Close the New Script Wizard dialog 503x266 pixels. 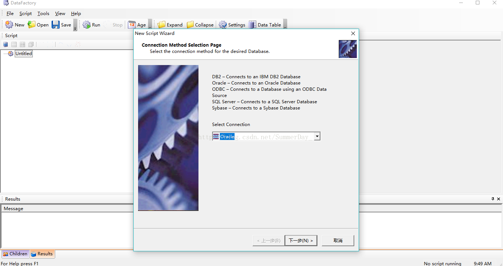point(353,33)
